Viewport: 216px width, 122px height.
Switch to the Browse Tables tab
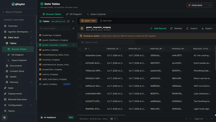tap(52, 14)
